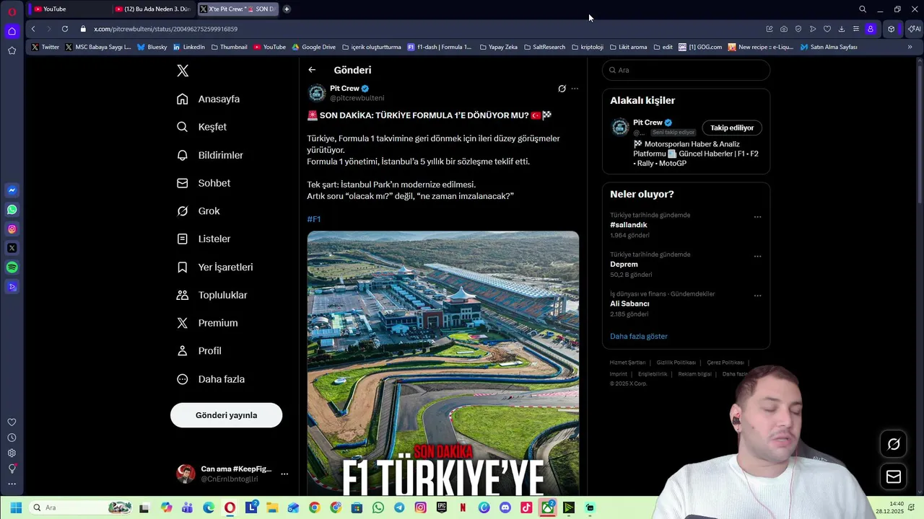Click the heart bookmark icon in address bar
Screen dimensions: 924x519
click(827, 29)
